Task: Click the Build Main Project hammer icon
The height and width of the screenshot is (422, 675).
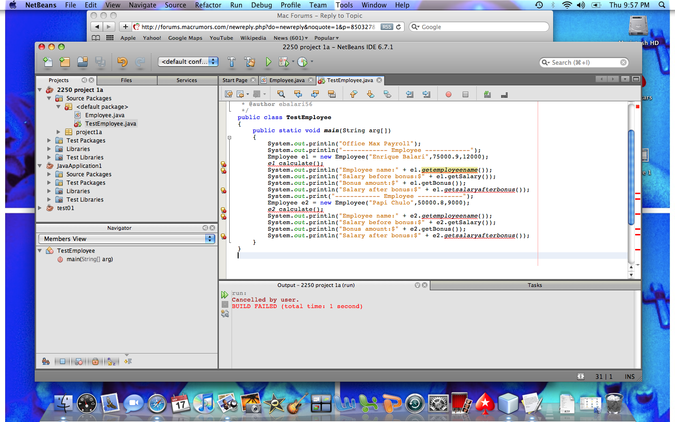Action: [232, 61]
